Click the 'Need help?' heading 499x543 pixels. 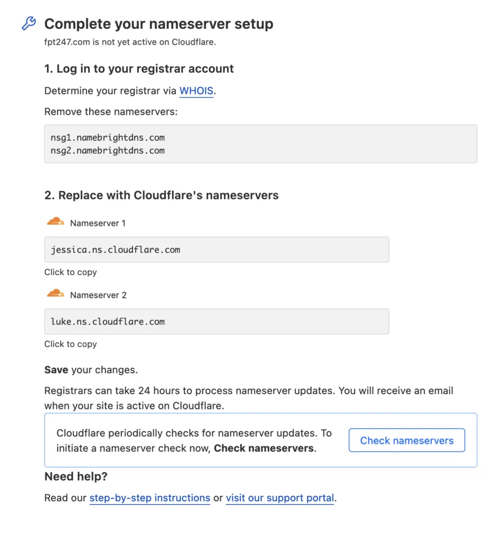pyautogui.click(x=76, y=477)
